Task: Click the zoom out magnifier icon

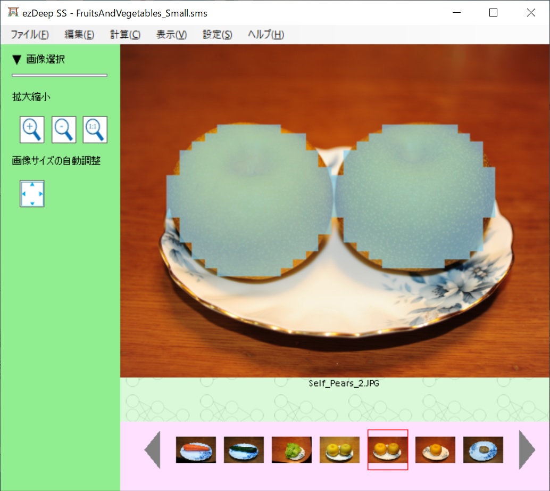Action: click(64, 129)
